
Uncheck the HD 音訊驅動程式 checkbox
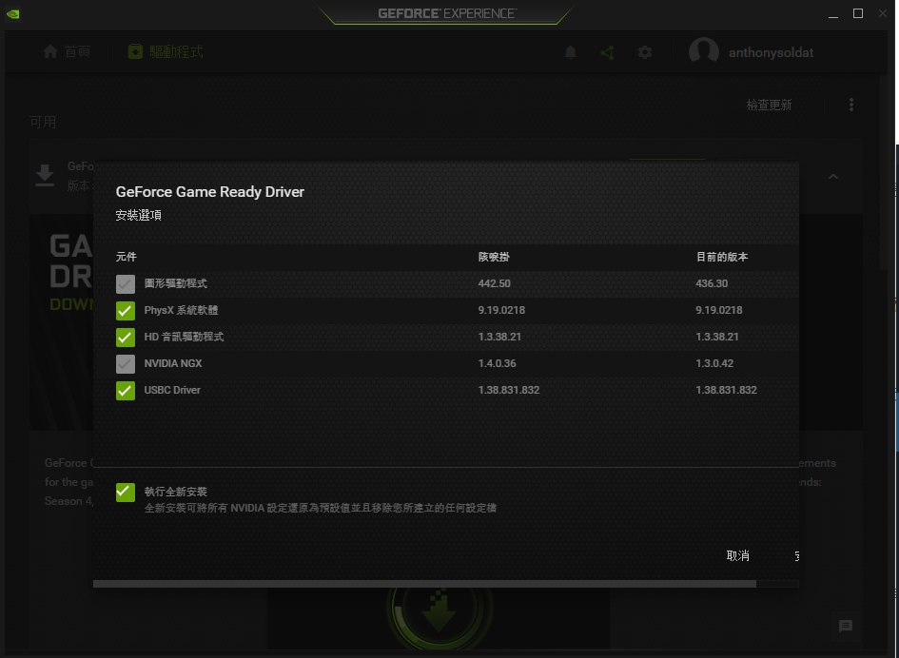[126, 338]
